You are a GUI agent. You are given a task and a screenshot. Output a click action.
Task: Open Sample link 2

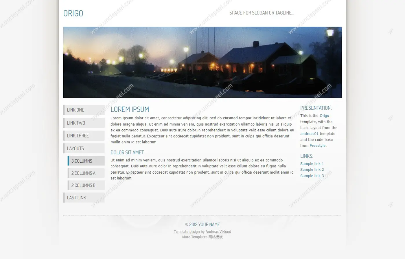pyautogui.click(x=312, y=170)
